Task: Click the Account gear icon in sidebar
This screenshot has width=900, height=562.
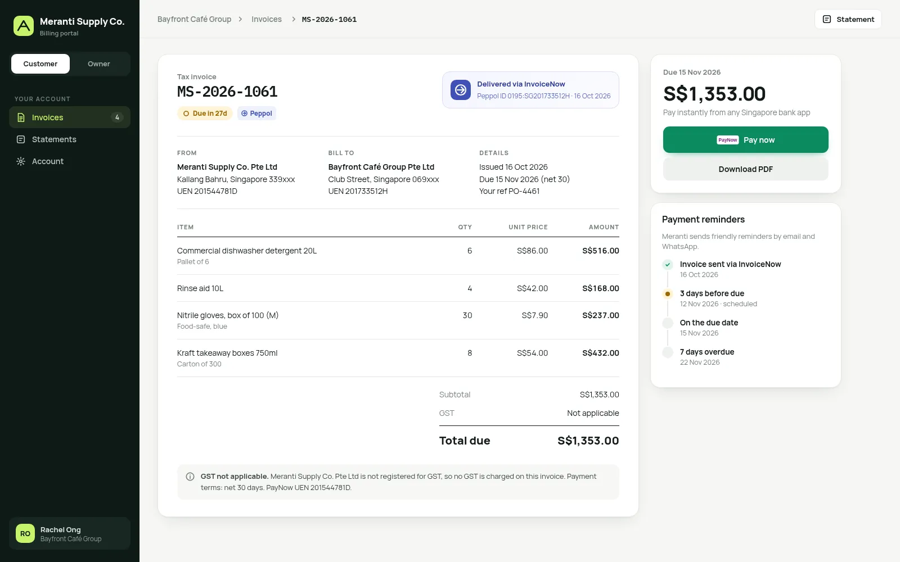Action: coord(21,161)
